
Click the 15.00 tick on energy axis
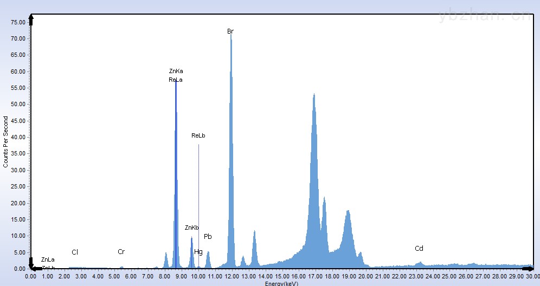pos(282,276)
